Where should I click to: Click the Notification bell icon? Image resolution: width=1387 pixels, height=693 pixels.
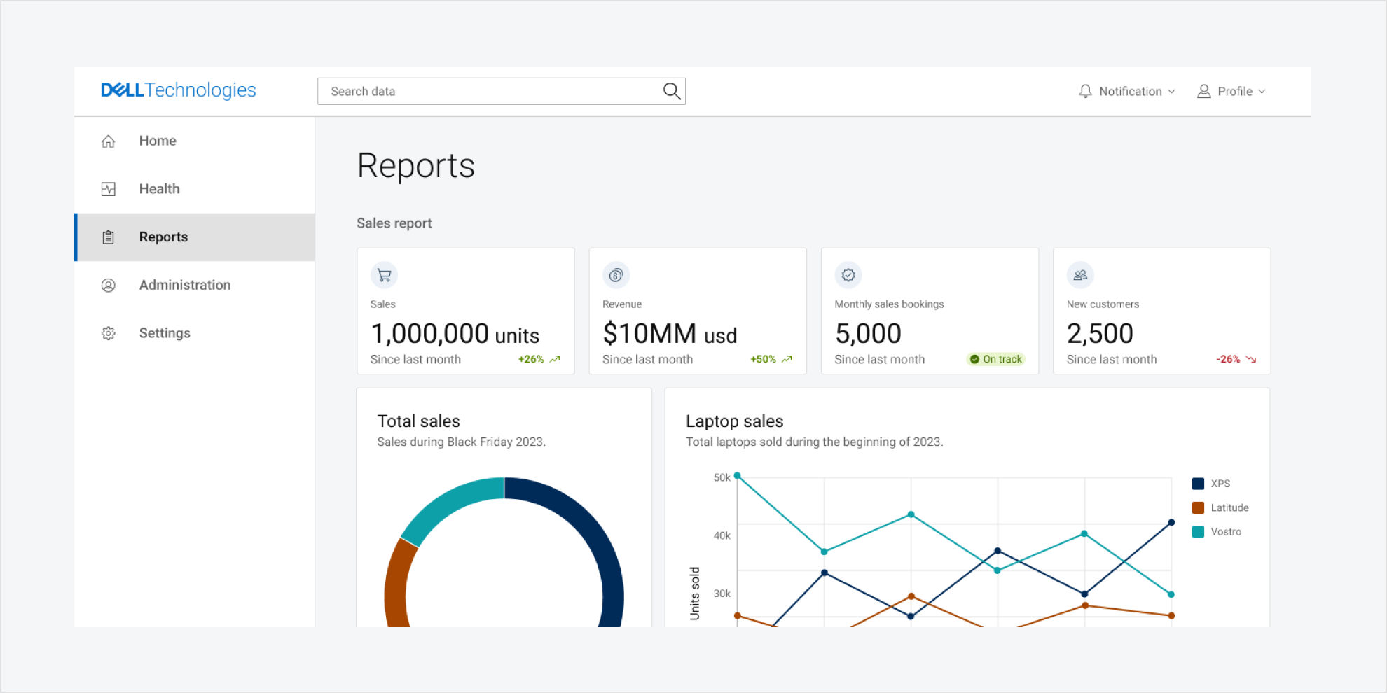click(x=1085, y=91)
